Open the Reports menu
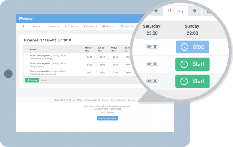 pos(109,26)
